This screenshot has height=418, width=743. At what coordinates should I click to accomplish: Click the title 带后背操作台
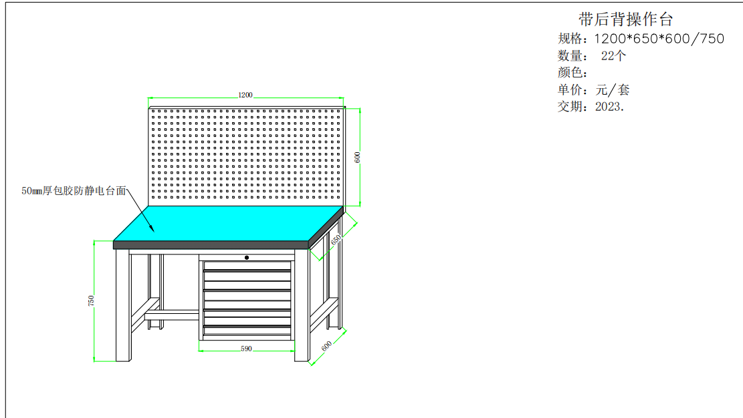(625, 19)
